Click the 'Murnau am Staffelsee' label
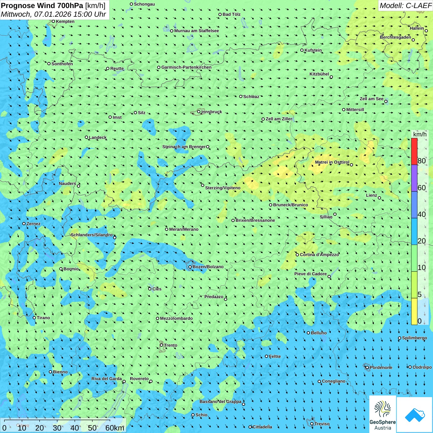433x433 pixels. (197, 31)
